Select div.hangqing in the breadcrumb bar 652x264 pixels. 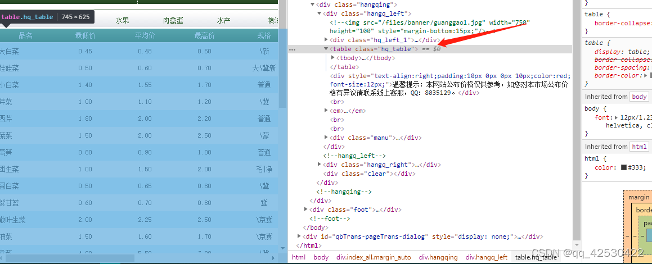[x=438, y=257]
